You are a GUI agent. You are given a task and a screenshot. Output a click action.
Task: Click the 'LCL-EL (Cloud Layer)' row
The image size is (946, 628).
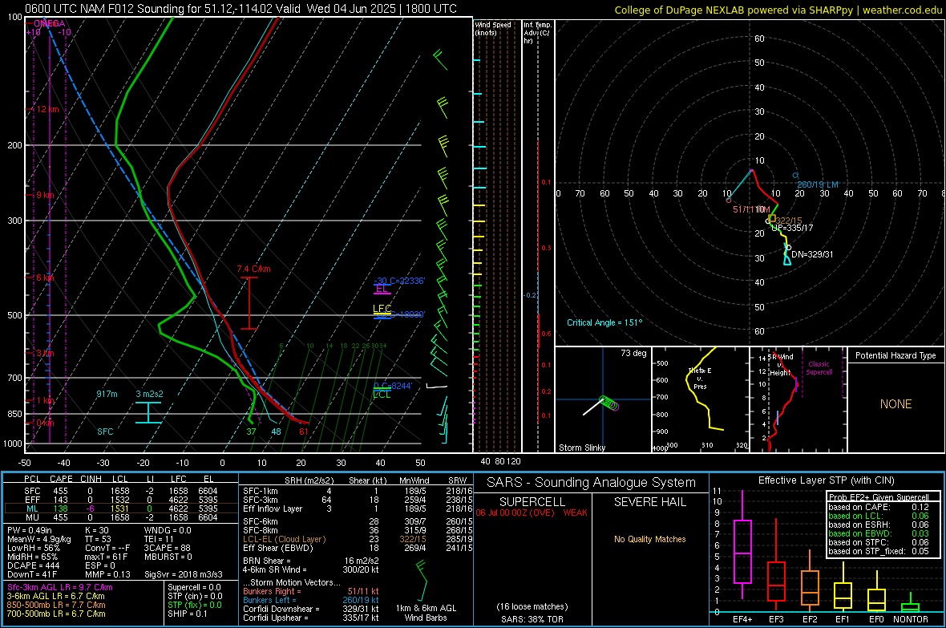357,539
